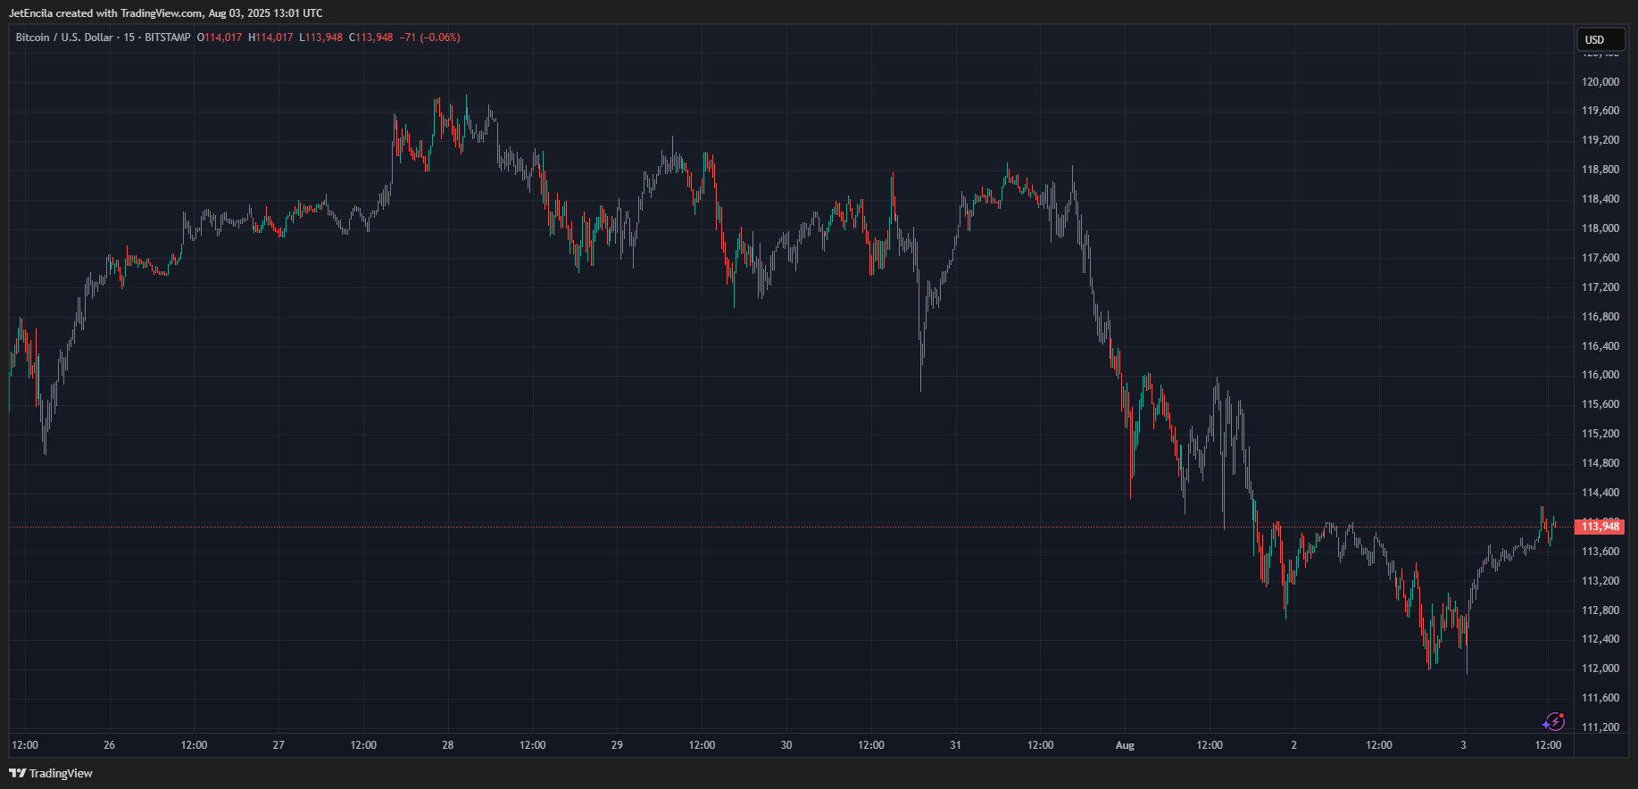Open the USD currency selector
The width and height of the screenshot is (1638, 789).
click(1599, 39)
